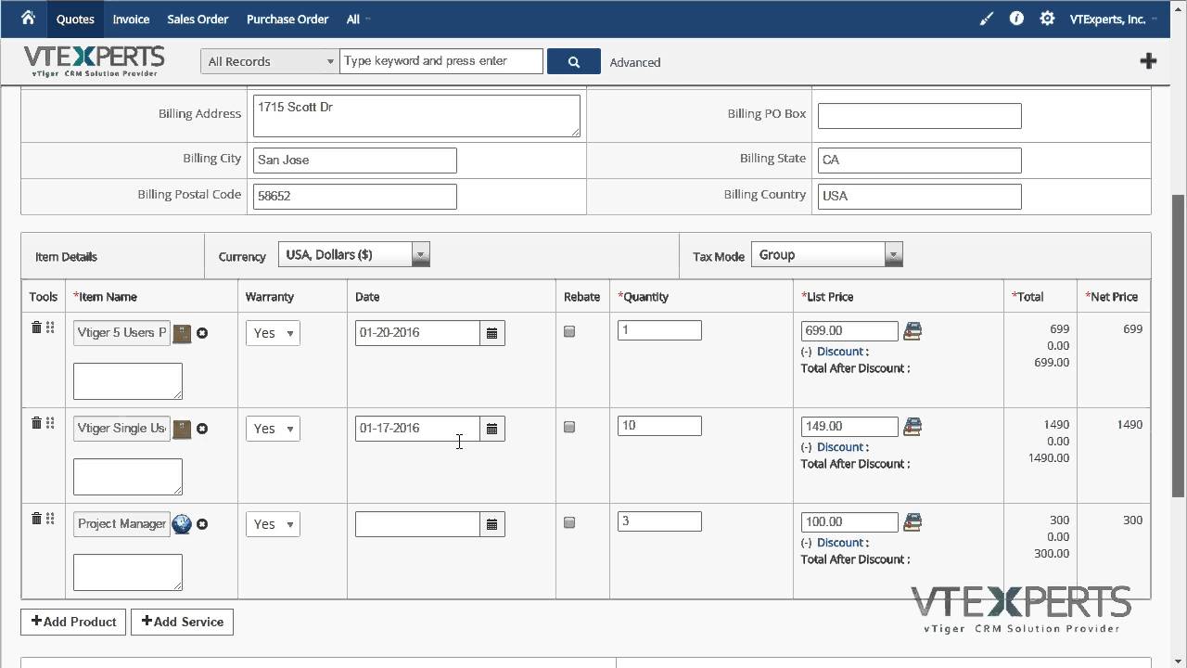Open calendar picker for 01-17-2016 date
The height and width of the screenshot is (668, 1187).
(x=492, y=429)
